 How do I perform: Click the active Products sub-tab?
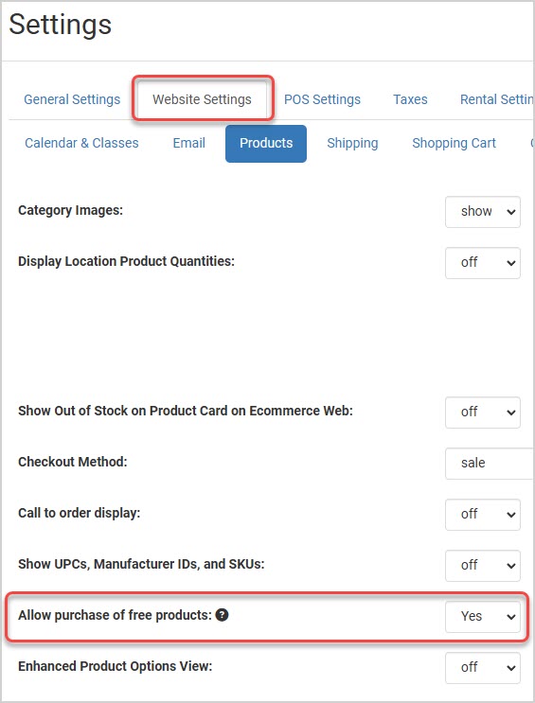coord(266,144)
